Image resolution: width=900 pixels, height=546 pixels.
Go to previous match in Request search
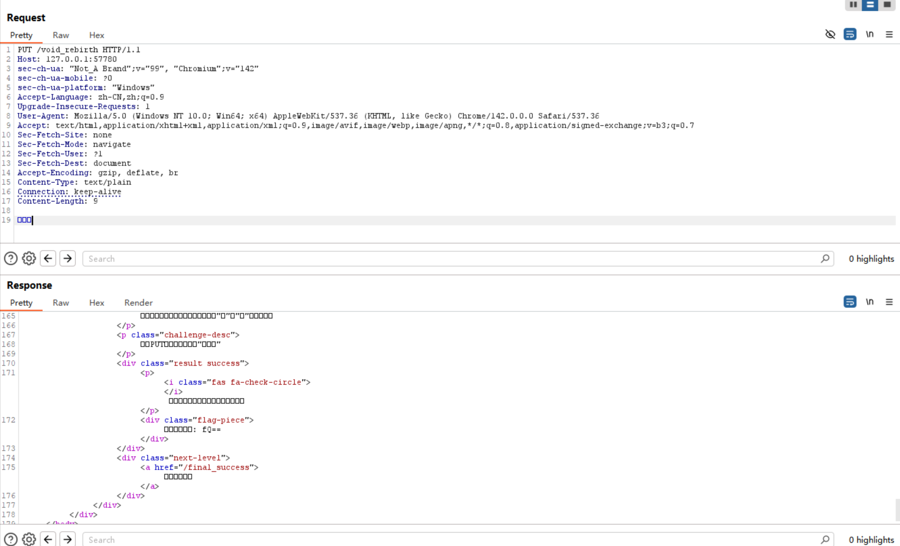[x=48, y=259]
